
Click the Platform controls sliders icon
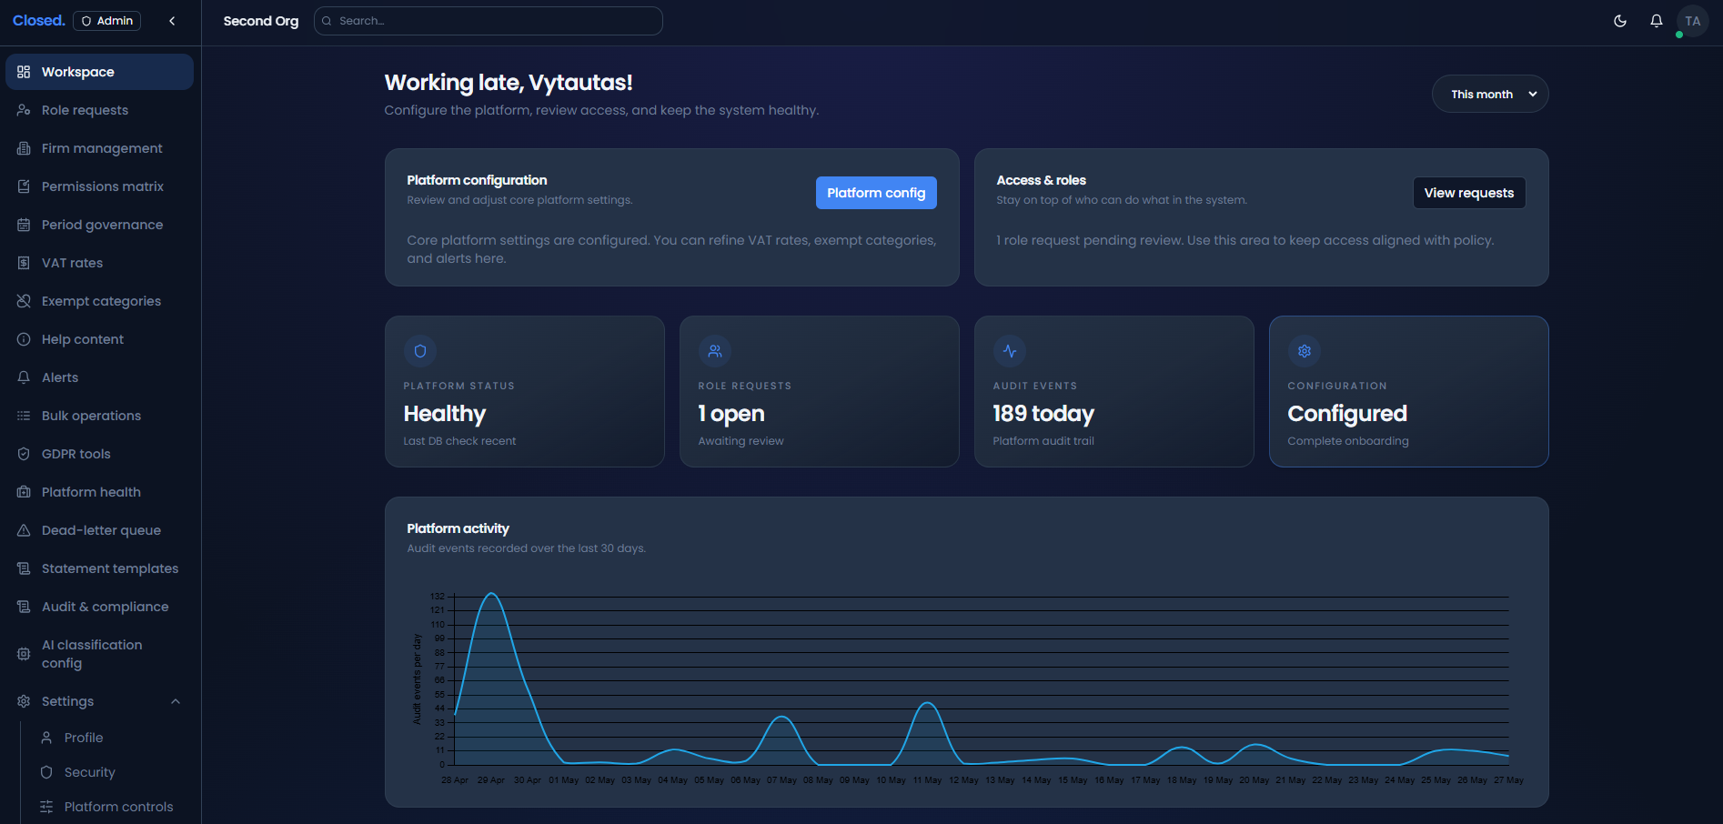46,807
